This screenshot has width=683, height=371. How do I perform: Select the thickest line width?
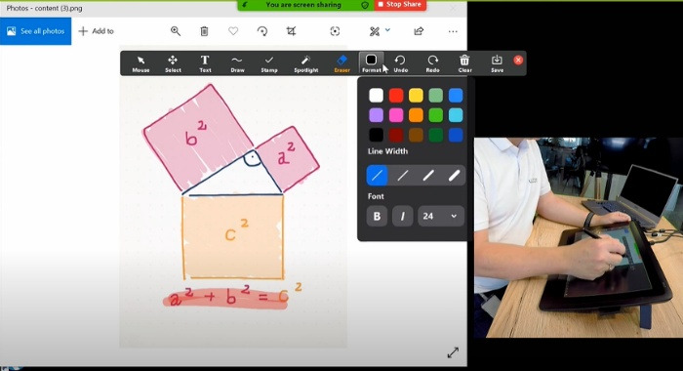click(x=454, y=176)
